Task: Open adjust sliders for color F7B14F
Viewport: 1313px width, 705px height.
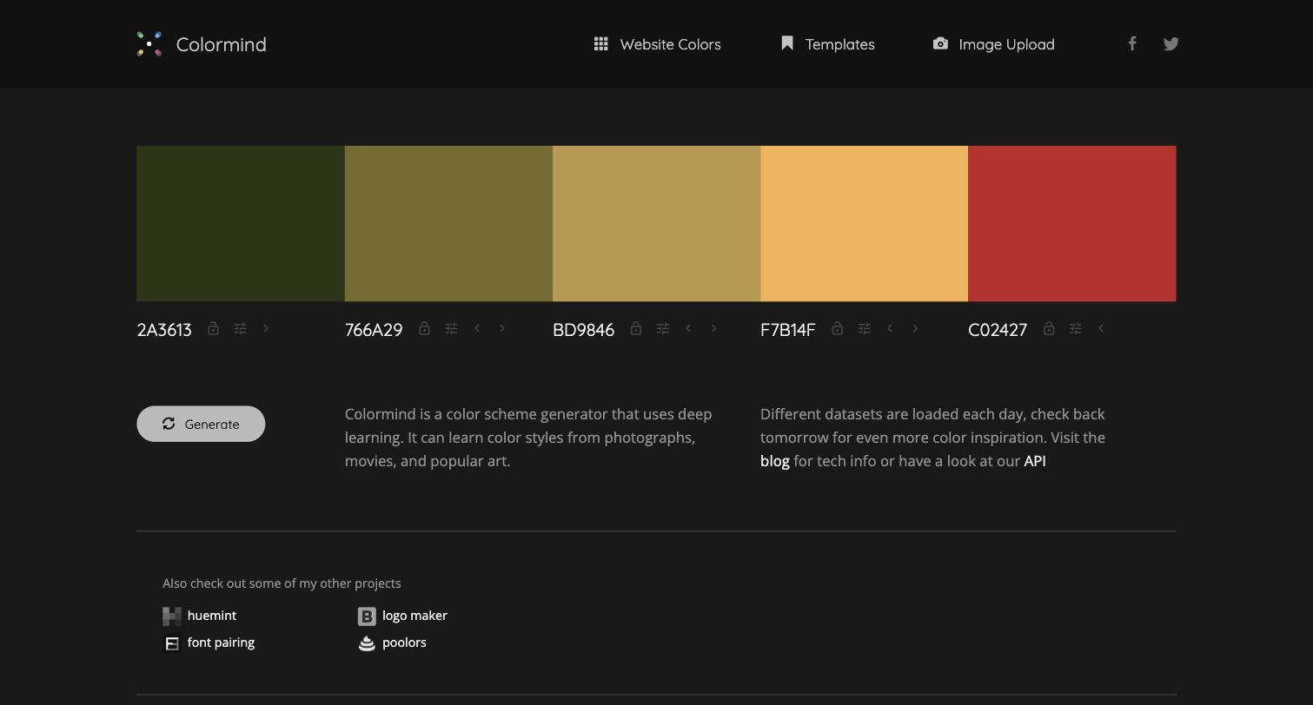Action: pyautogui.click(x=864, y=328)
